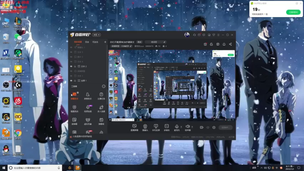Select the 英雄联盟 source row
The height and width of the screenshot is (171, 304).
(x=88, y=71)
